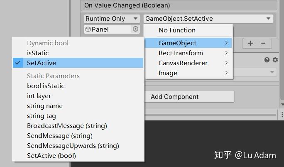Viewport: 284px width, 167px height.
Task: Select SendMessage (string) from static parameters
Action: [60, 136]
